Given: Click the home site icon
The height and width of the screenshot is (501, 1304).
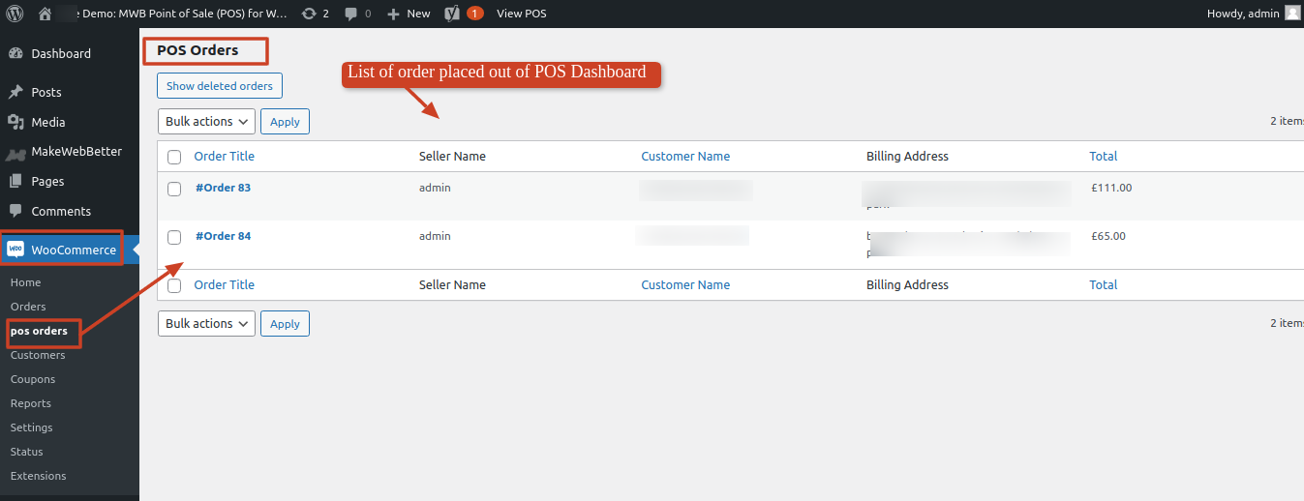Looking at the screenshot, I should [45, 14].
